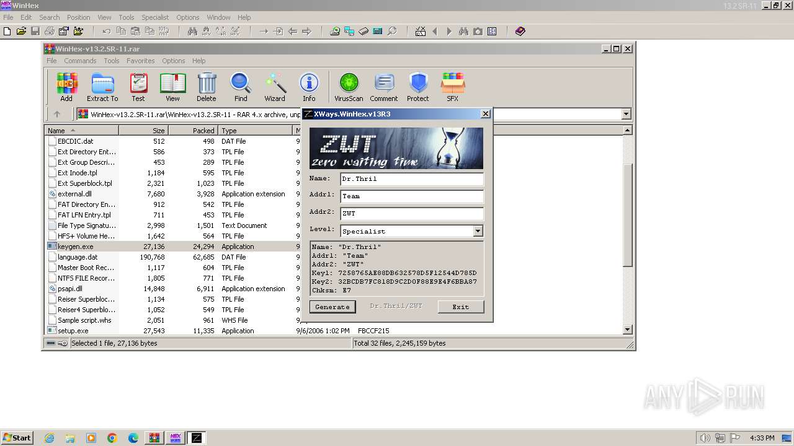Open the Comment icon in WinRAR
This screenshot has height=446, width=794.
pos(384,87)
